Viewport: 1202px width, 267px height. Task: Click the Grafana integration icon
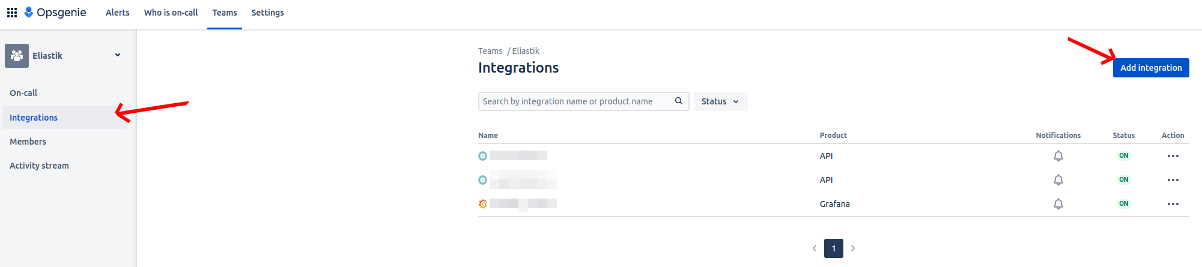coord(482,204)
